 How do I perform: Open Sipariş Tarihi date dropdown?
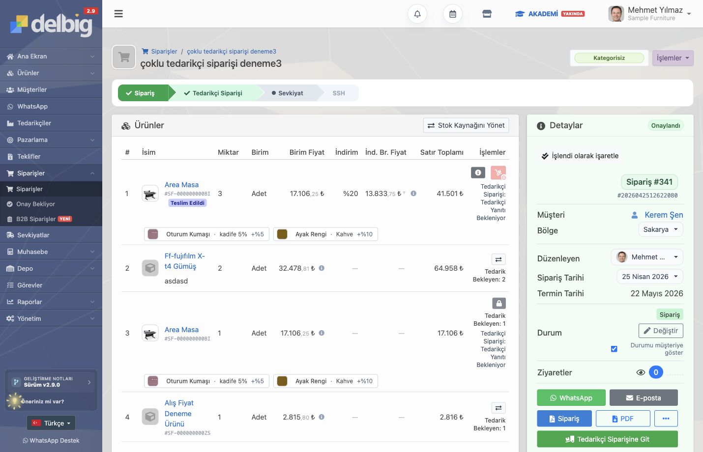click(x=650, y=277)
